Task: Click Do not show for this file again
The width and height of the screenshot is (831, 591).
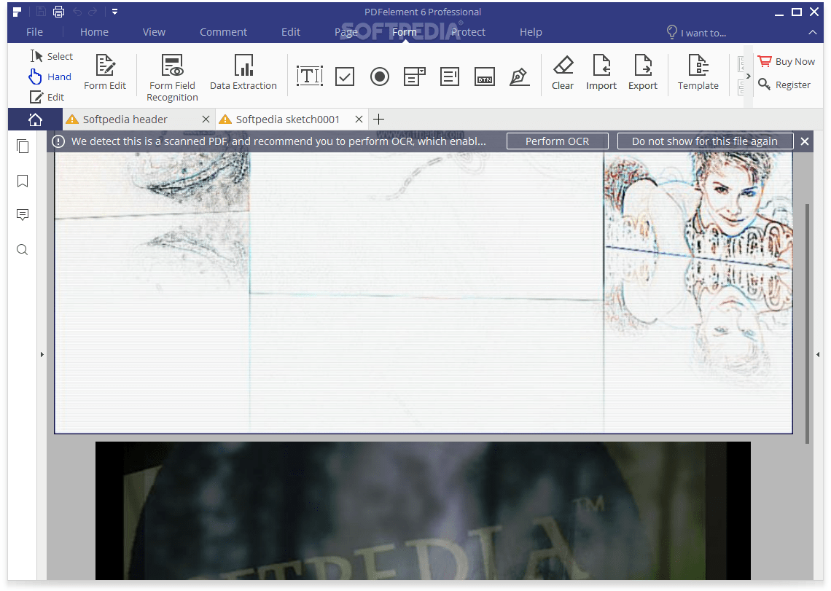Action: [x=704, y=141]
